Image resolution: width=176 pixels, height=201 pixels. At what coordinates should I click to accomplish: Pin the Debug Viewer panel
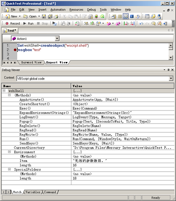click(x=168, y=70)
